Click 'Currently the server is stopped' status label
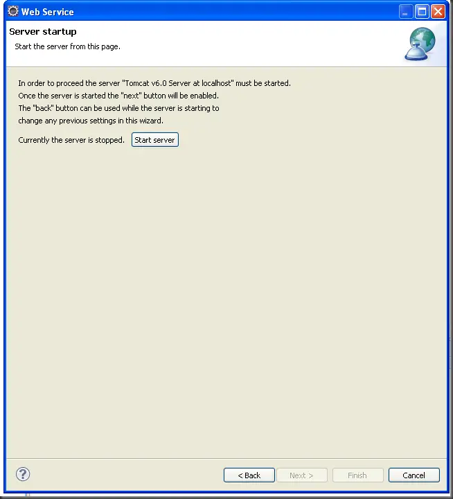The height and width of the screenshot is (499, 453). pos(71,140)
